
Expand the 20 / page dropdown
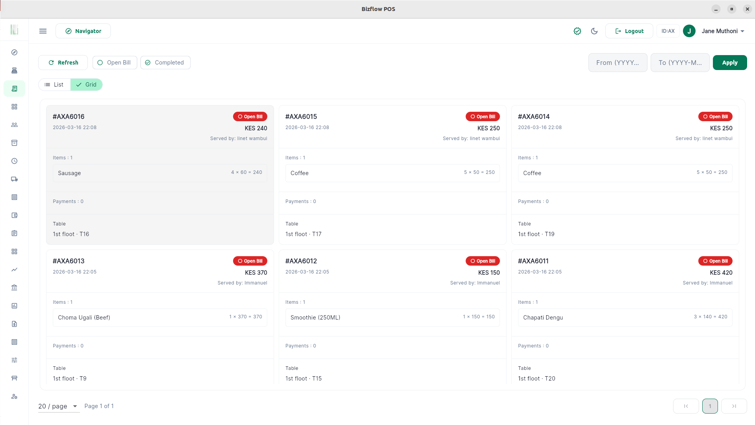tap(59, 406)
